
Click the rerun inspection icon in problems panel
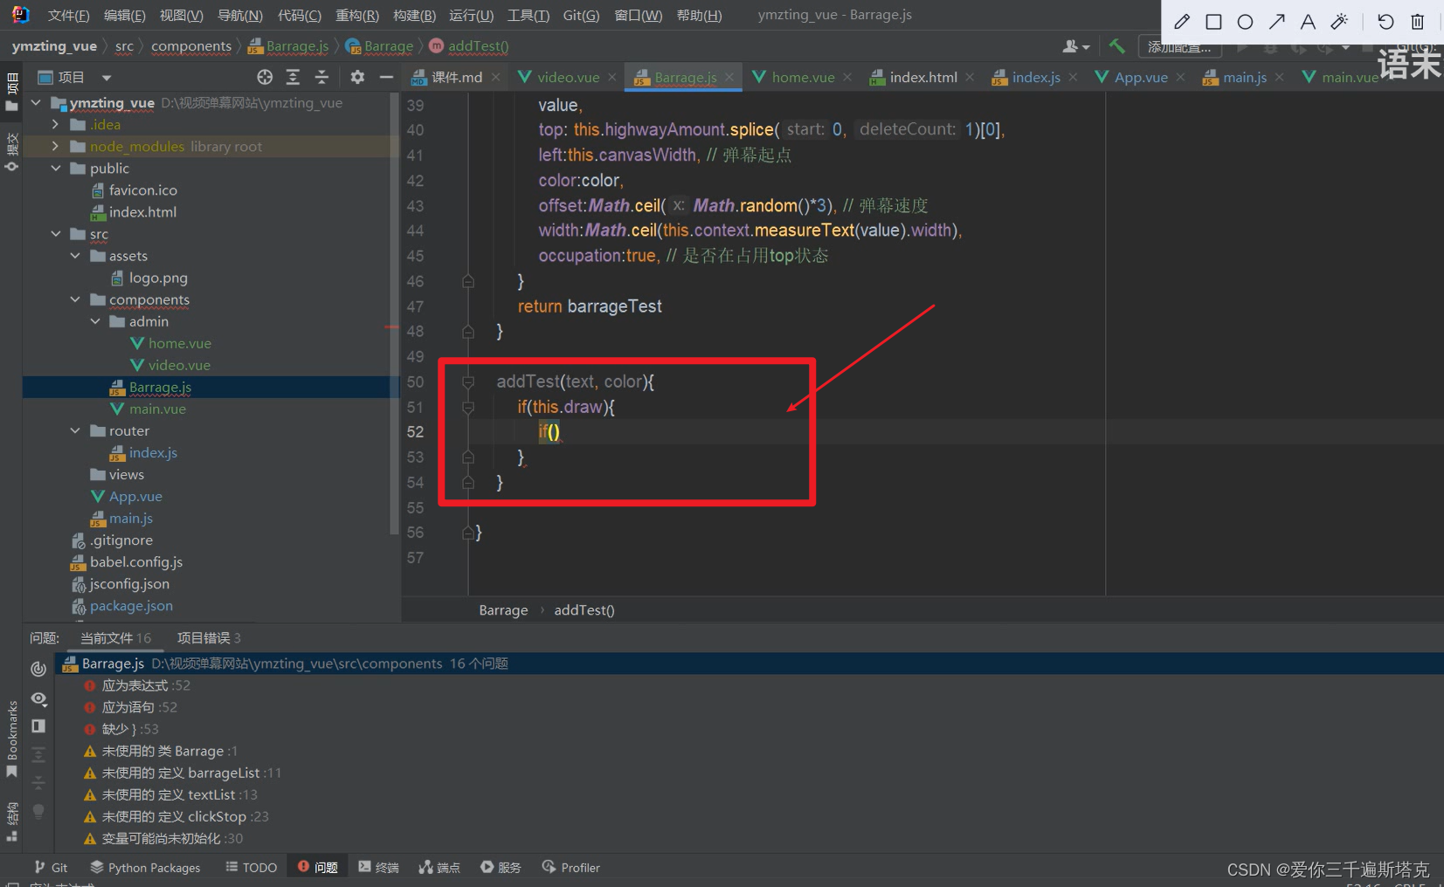tap(38, 669)
